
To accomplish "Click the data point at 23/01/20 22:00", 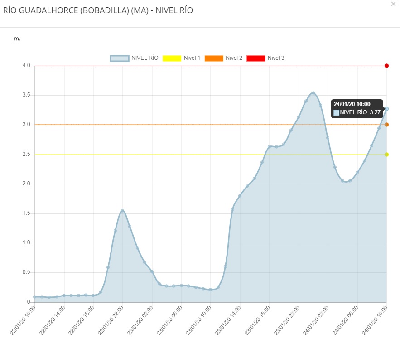I will tap(299, 117).
